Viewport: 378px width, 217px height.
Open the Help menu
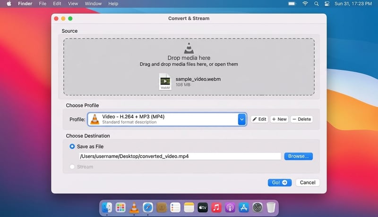(x=113, y=4)
